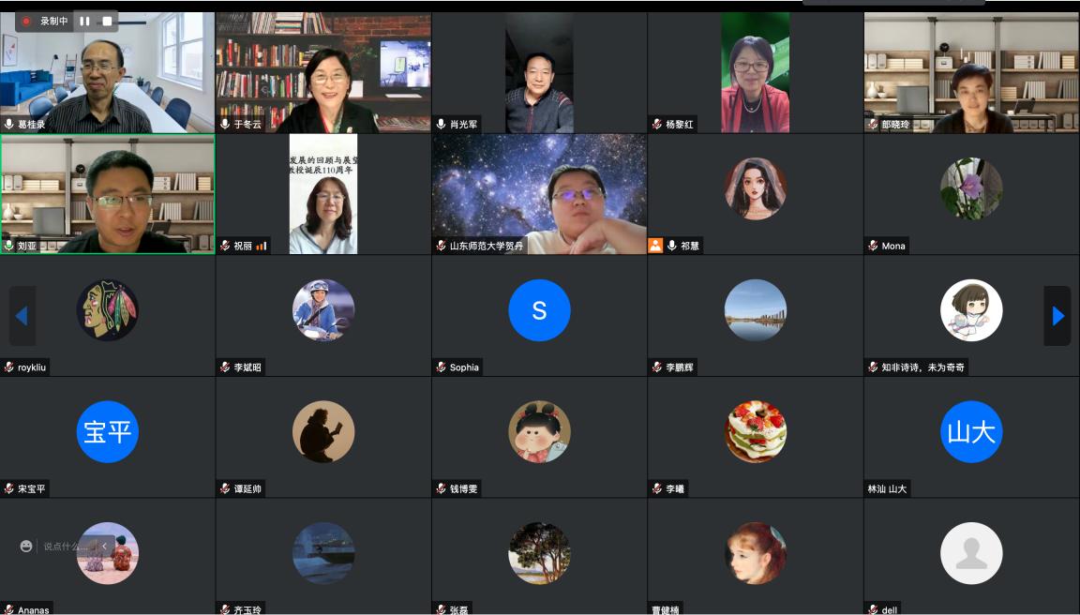Go to the next page of participants

click(x=1057, y=315)
